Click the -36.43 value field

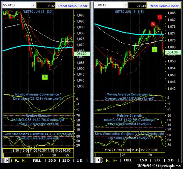pos(138,6)
